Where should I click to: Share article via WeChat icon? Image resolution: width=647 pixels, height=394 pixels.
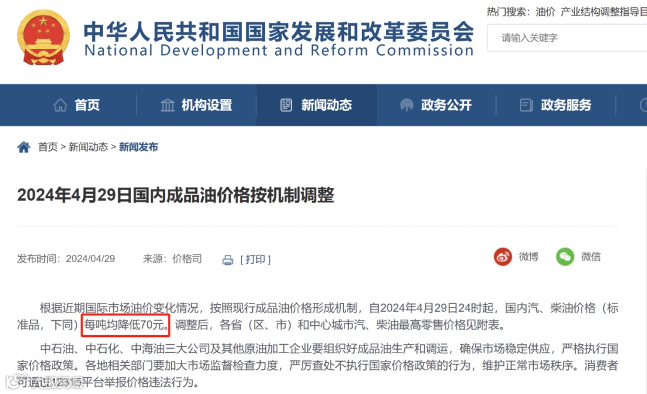tap(565, 257)
